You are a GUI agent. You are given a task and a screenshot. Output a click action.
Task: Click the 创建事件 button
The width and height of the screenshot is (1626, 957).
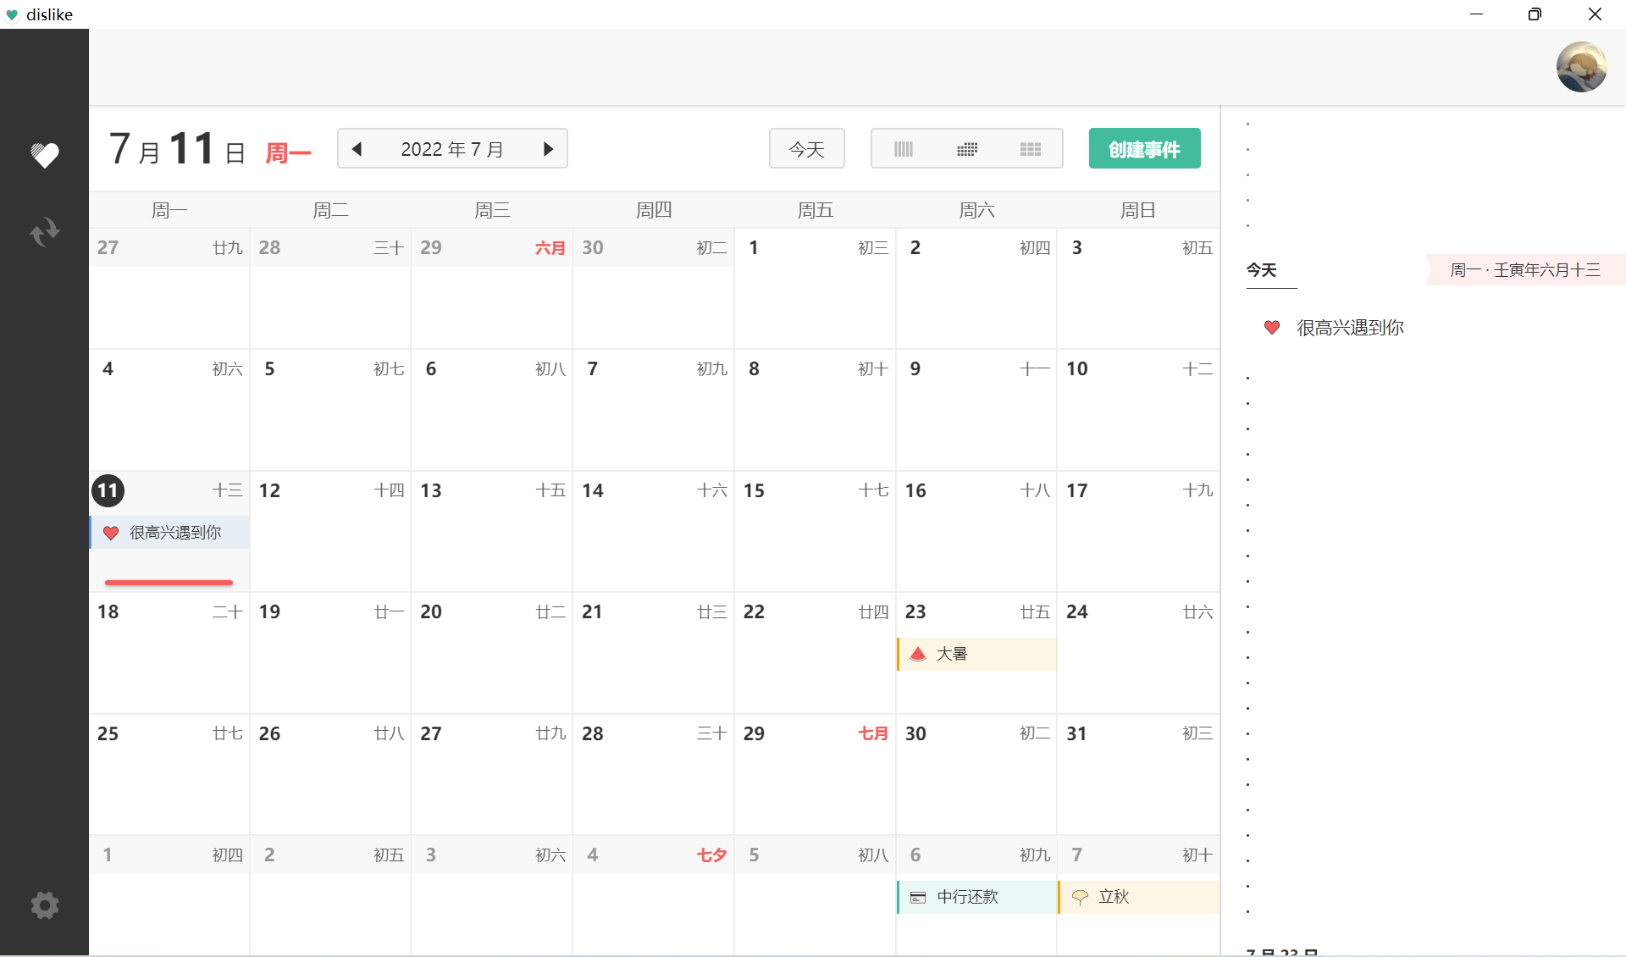(x=1144, y=149)
